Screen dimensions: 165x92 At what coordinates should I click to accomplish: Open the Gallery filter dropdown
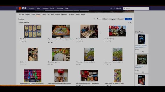pyautogui.click(x=105, y=19)
